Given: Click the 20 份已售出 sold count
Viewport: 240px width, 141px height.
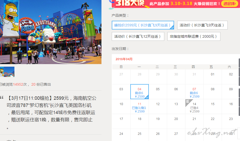Looking at the screenshot, I should coord(41,84).
